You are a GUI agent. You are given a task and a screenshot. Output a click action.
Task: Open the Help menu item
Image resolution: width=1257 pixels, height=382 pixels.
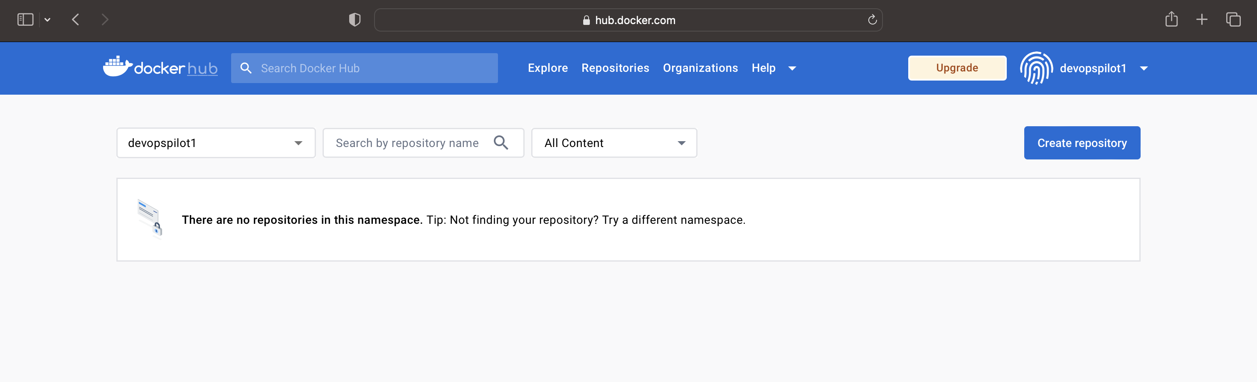(763, 68)
